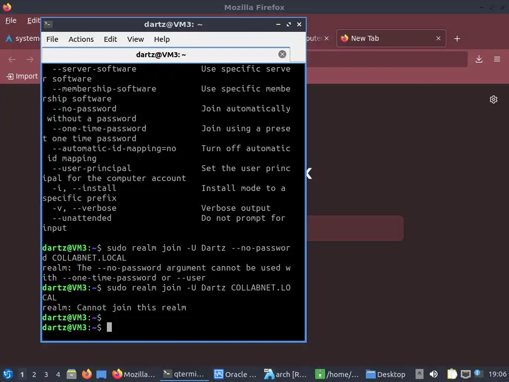Open the network connection tray icon
509x382 pixels.
pyautogui.click(x=465, y=374)
